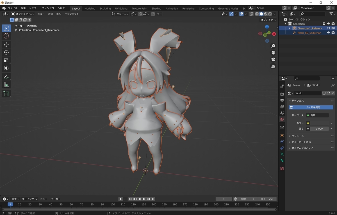Viewport: 337px width, 215px height.
Task: Hide Mesh_SD_unitychan in viewport via eye icon
Action: (x=329, y=33)
